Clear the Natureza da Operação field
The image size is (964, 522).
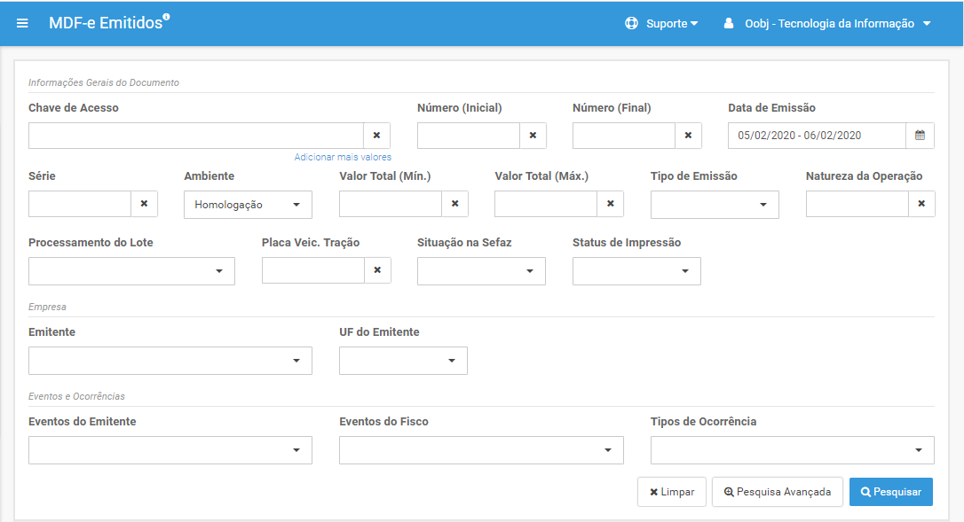pyautogui.click(x=921, y=203)
